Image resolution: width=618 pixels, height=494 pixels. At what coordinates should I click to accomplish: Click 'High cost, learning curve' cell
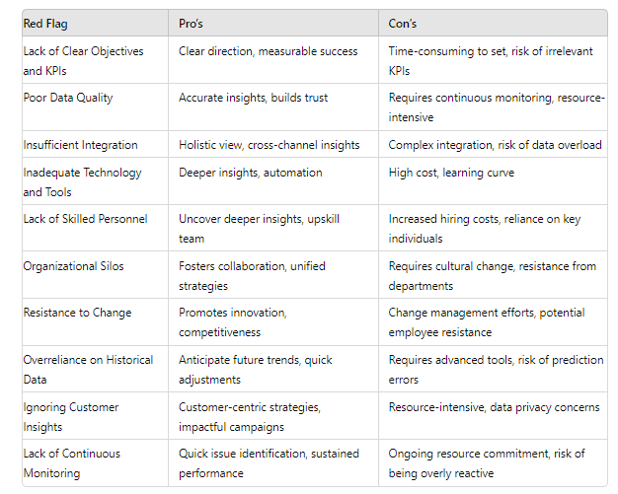(x=493, y=181)
